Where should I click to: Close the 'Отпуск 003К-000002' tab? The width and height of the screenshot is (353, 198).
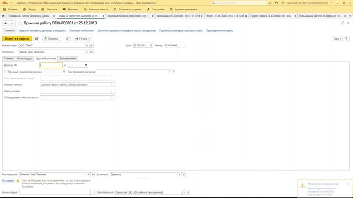click(x=246, y=16)
